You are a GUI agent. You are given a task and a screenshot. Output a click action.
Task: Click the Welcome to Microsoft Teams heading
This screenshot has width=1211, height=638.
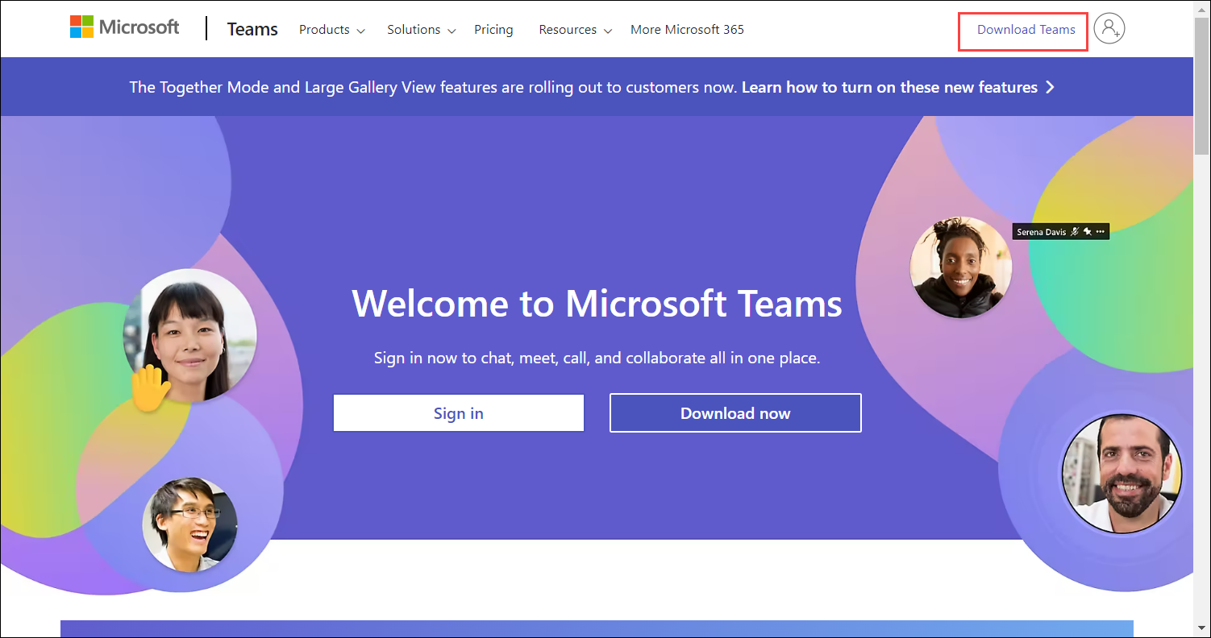click(x=597, y=304)
